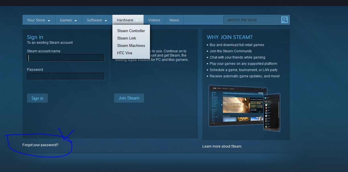Click the Steam account name field
Screen dimensions: 348x172
(66, 58)
